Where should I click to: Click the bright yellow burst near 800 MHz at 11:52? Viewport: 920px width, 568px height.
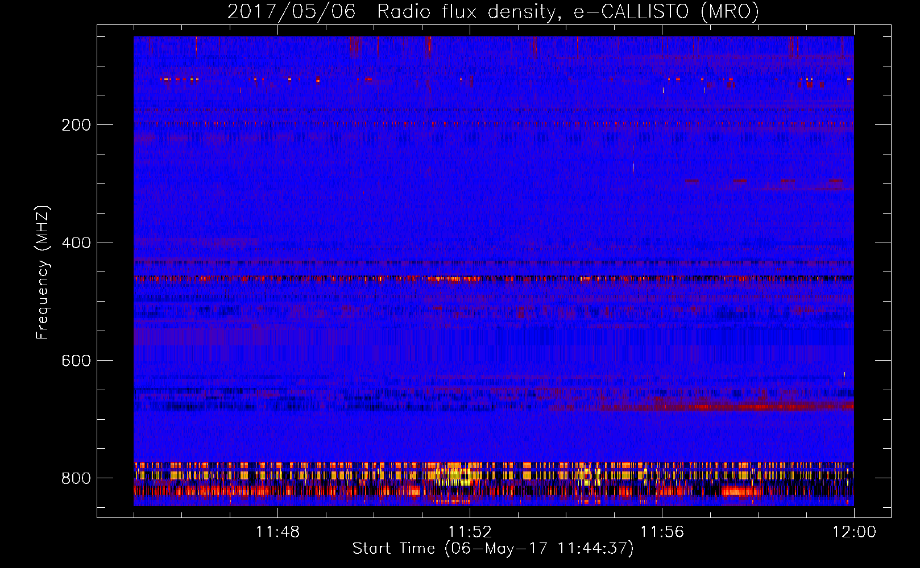click(x=453, y=476)
